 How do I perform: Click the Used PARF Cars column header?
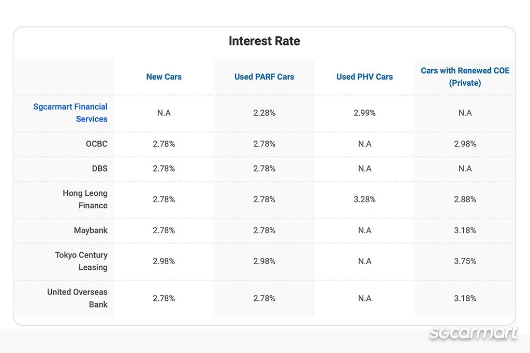(264, 76)
